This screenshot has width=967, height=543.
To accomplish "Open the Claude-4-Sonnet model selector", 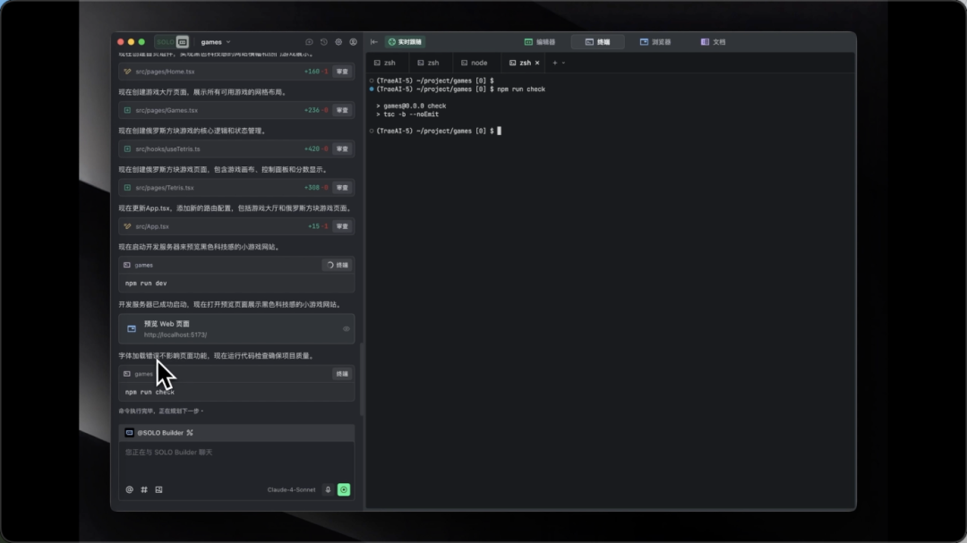I will coord(291,490).
